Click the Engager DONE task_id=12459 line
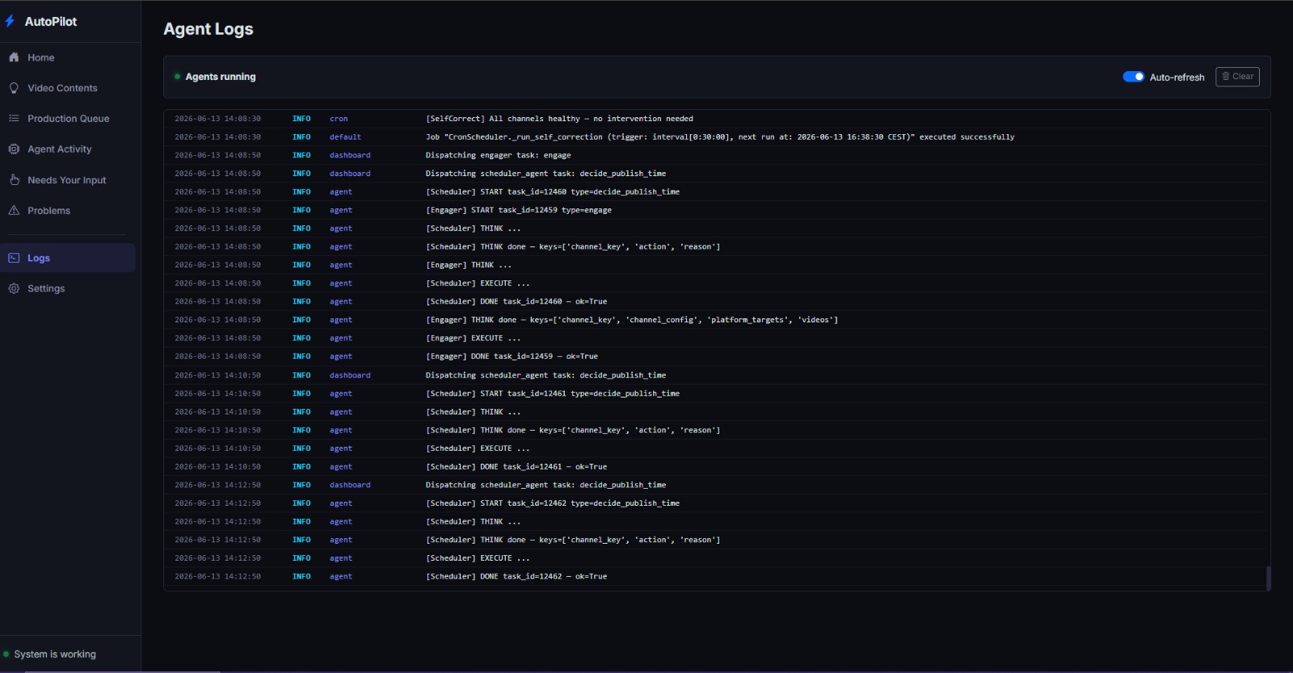 (512, 356)
